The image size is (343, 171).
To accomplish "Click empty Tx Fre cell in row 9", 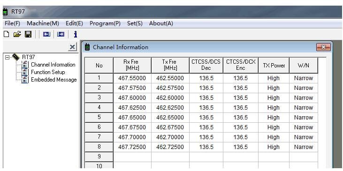I will tap(170, 157).
